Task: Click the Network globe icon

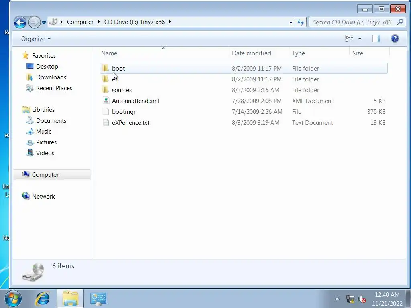Action: 26,196
